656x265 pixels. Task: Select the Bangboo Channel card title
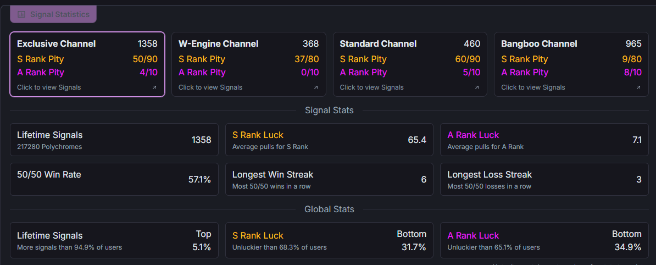539,44
